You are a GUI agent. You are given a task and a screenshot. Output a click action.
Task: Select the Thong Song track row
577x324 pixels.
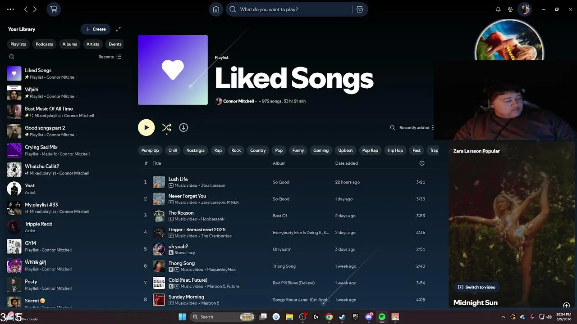pyautogui.click(x=288, y=266)
